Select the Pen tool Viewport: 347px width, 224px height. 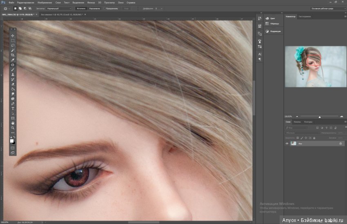tap(13, 104)
